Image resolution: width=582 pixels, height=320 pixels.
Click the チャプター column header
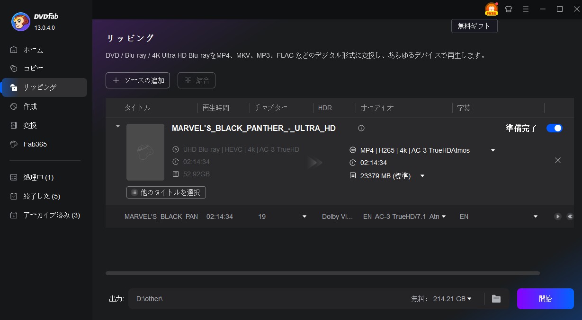(271, 108)
